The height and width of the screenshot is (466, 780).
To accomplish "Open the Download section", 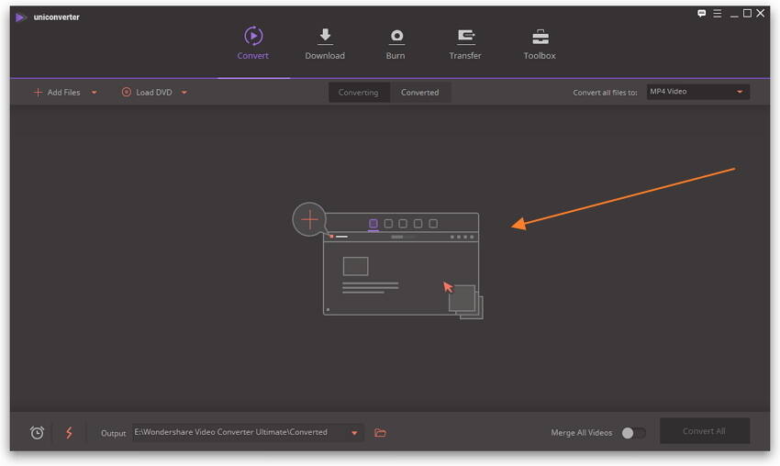I will click(x=325, y=44).
